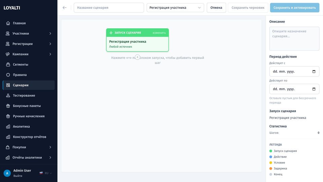The width and height of the screenshot is (323, 182).
Task: Click the Выйти logout link
Action: (18, 176)
